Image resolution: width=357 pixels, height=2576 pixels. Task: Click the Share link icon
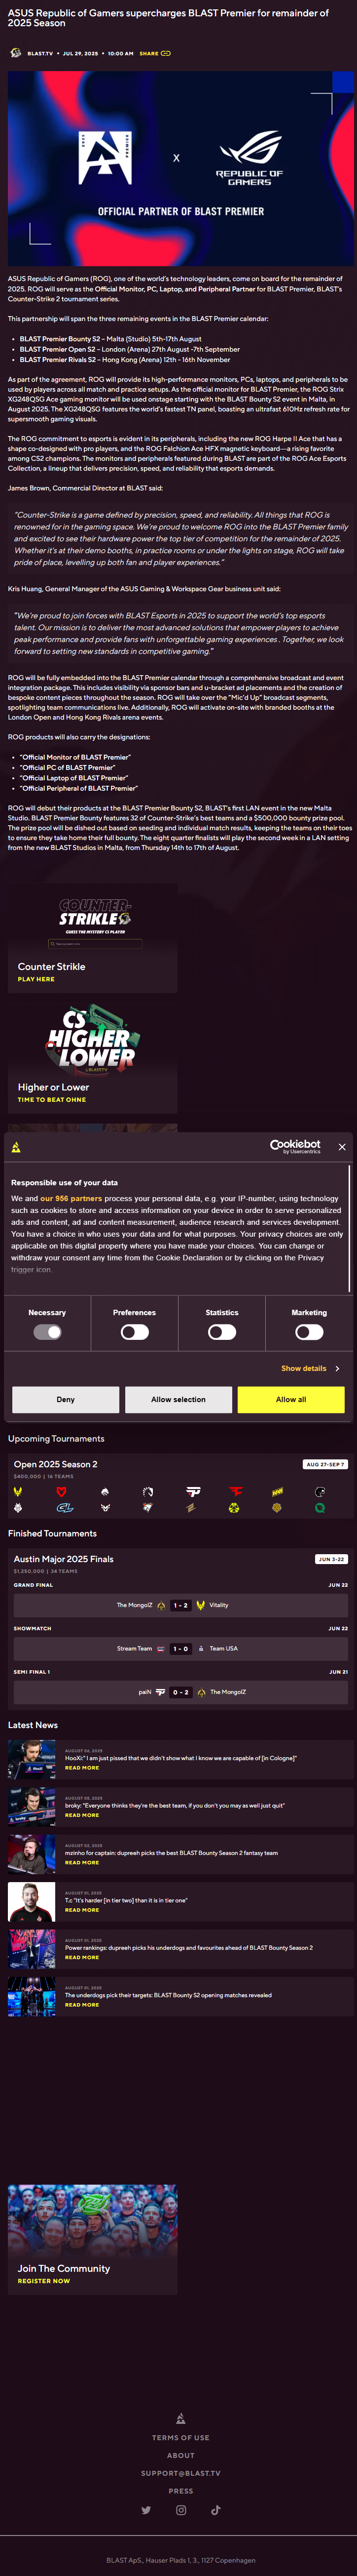166,53
